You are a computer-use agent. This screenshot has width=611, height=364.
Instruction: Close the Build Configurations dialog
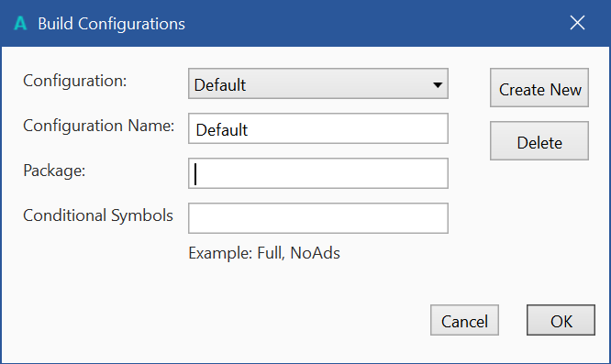pyautogui.click(x=577, y=23)
